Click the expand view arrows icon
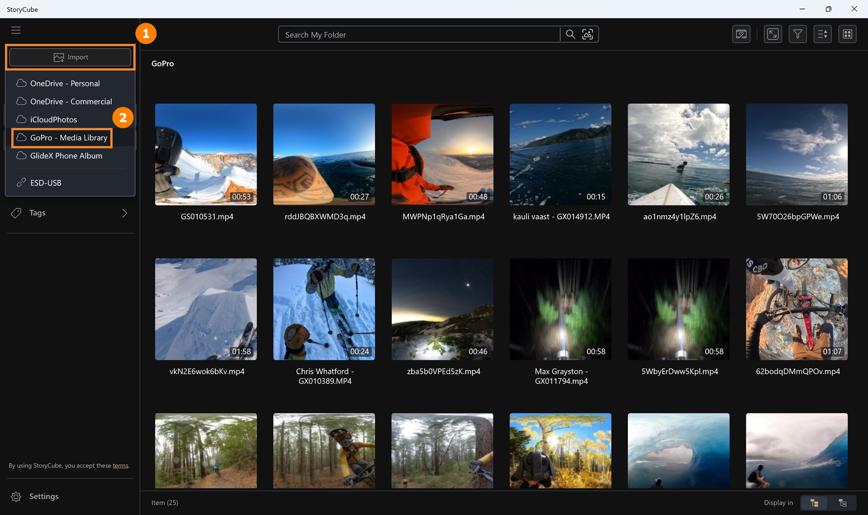 pyautogui.click(x=773, y=34)
